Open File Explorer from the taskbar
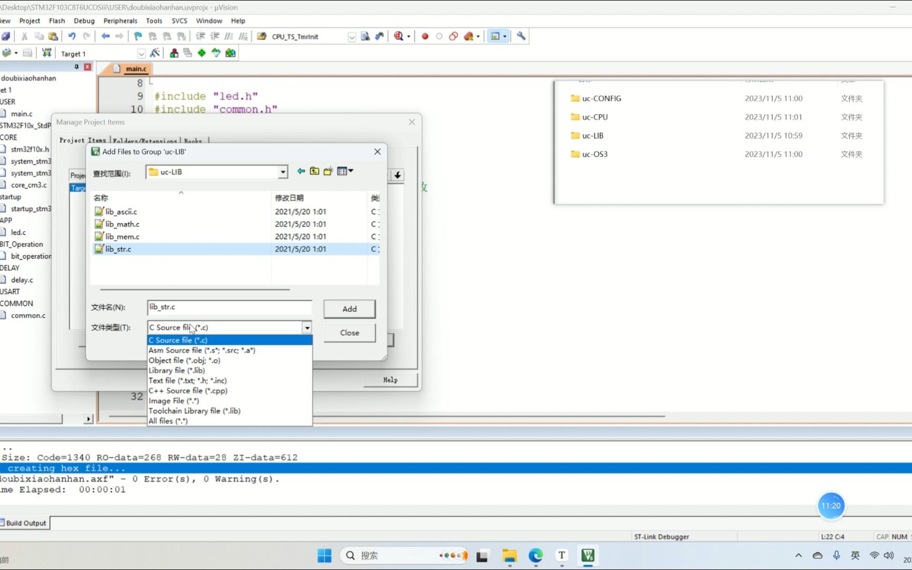This screenshot has height=570, width=912. pos(509,556)
